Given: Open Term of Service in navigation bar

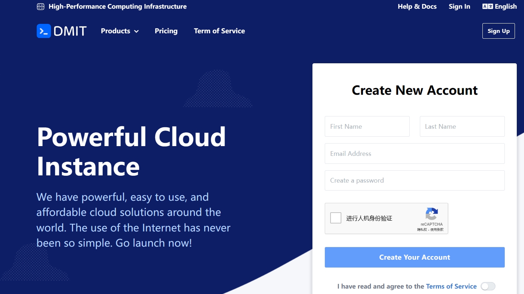Looking at the screenshot, I should pyautogui.click(x=219, y=31).
